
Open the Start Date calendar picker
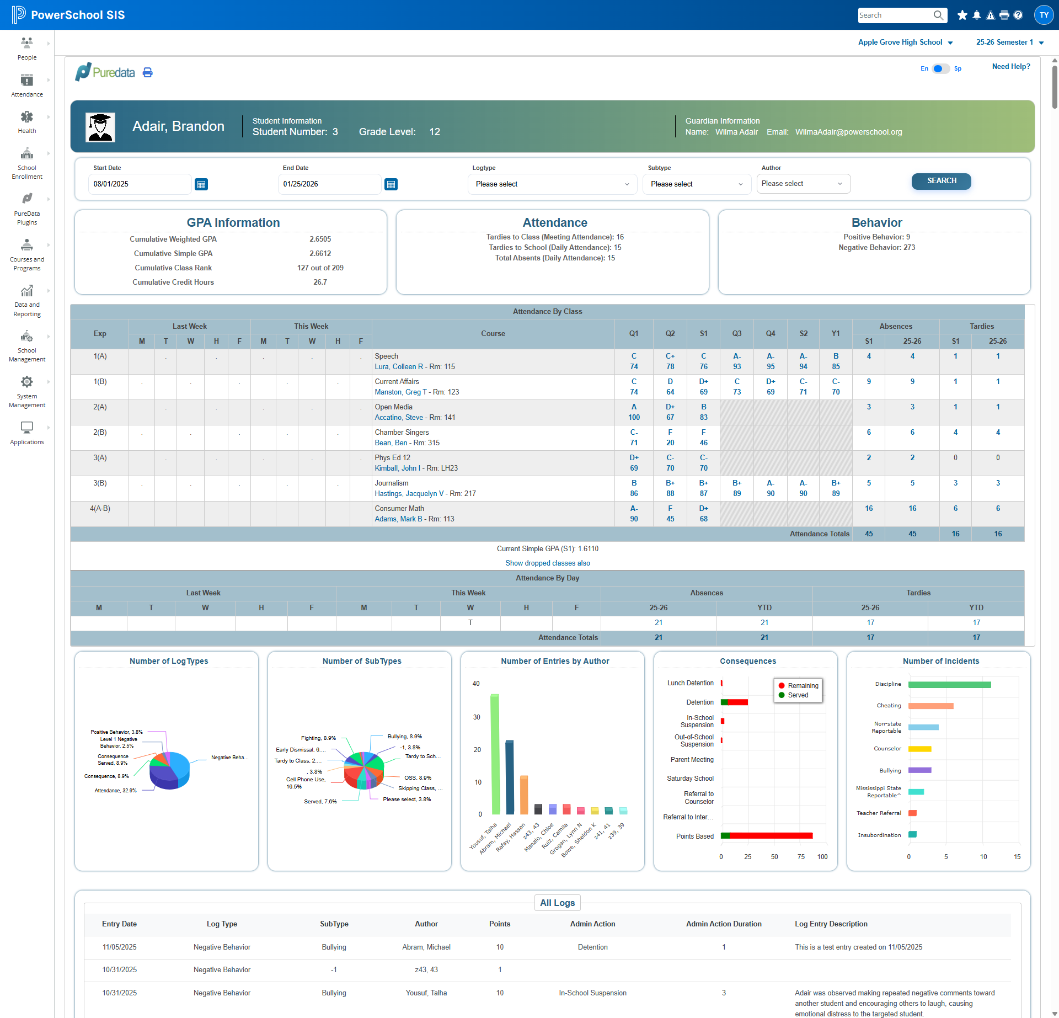pos(201,184)
